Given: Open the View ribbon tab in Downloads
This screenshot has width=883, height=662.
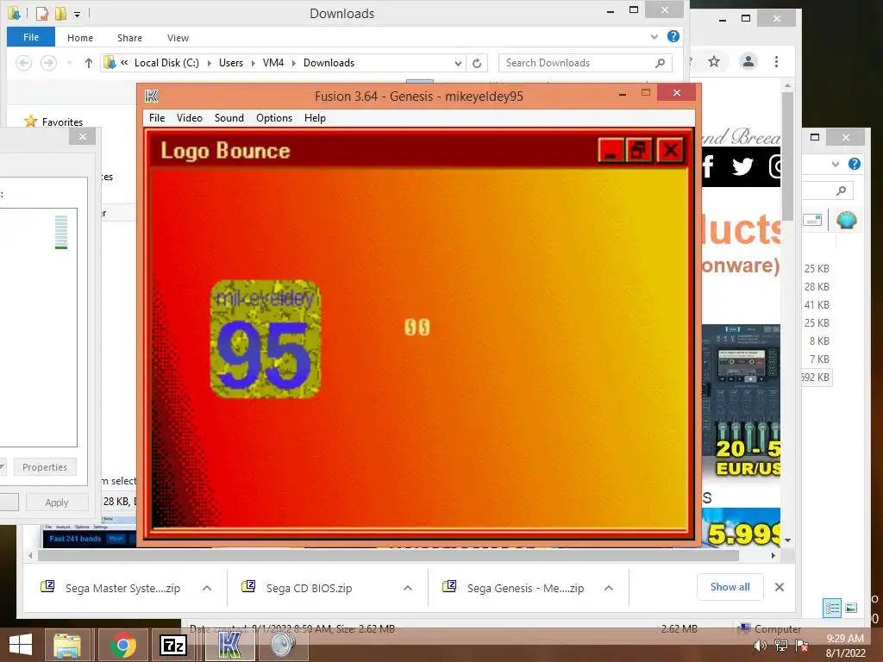Looking at the screenshot, I should point(178,38).
